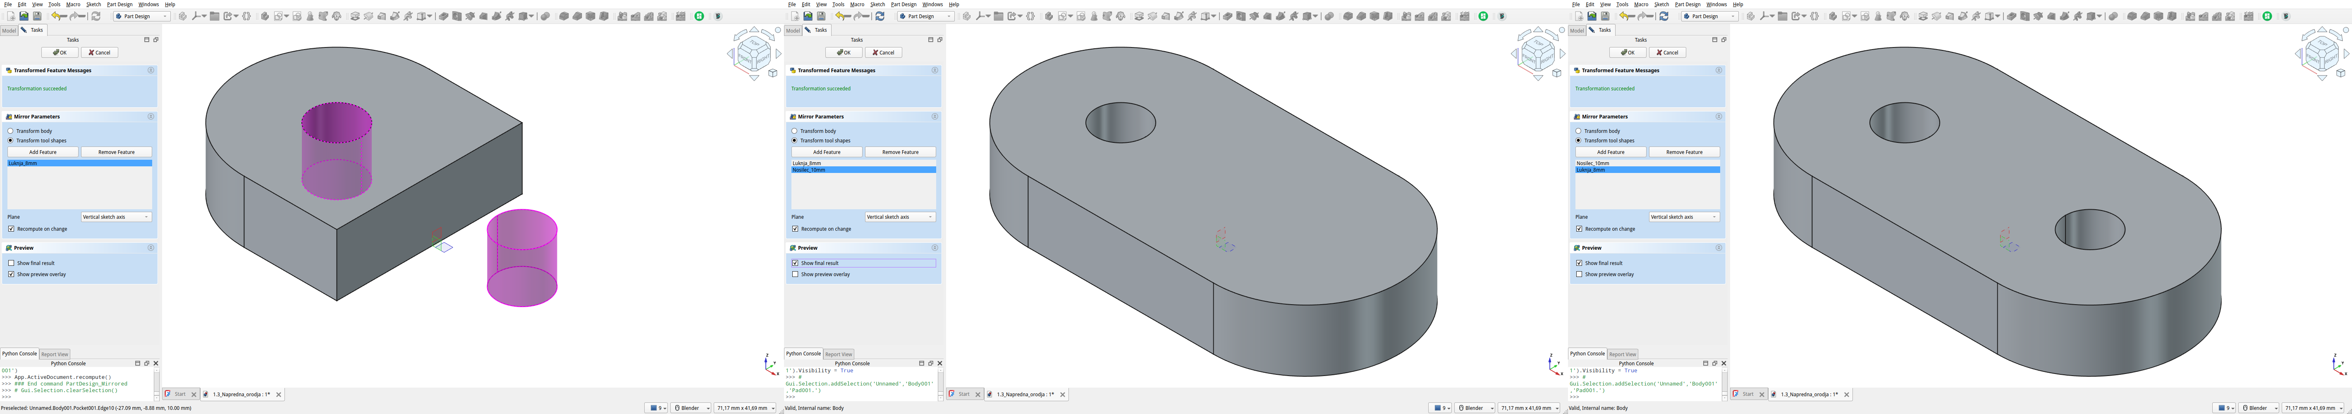This screenshot has width=2352, height=414.
Task: Open the Sketch menu in the left window
Action: pos(93,5)
